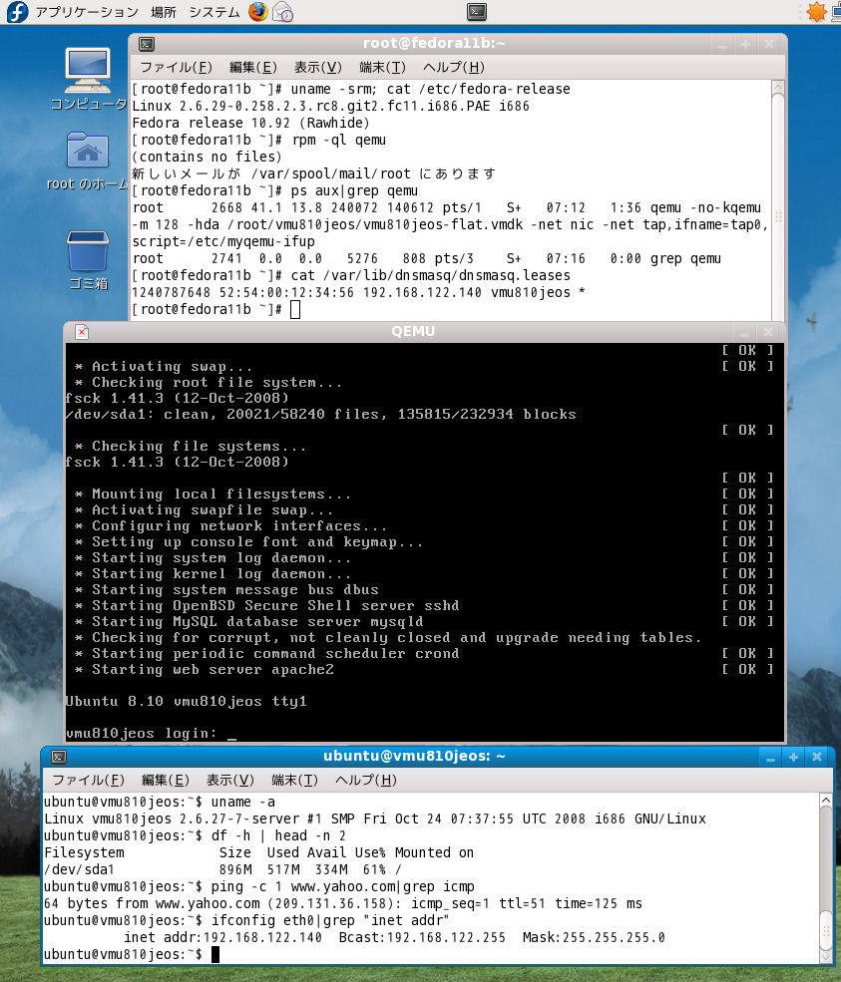This screenshot has height=982, width=841.
Task: Minimize the ubuntu@vmu810jeos terminal window
Action: click(770, 757)
